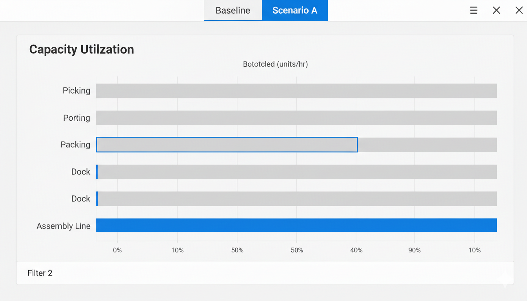Select the upper Dock bar

click(297, 172)
